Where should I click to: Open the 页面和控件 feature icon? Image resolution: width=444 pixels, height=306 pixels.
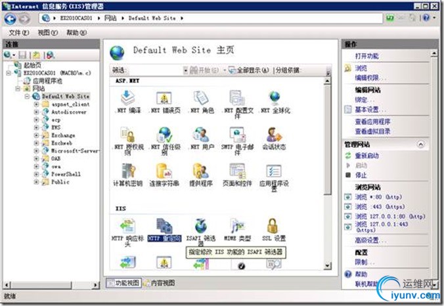pos(237,175)
